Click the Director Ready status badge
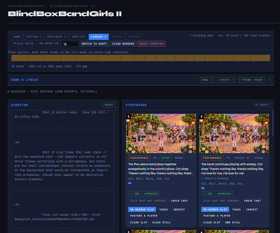The height and width of the screenshot is (233, 280). click(x=109, y=105)
